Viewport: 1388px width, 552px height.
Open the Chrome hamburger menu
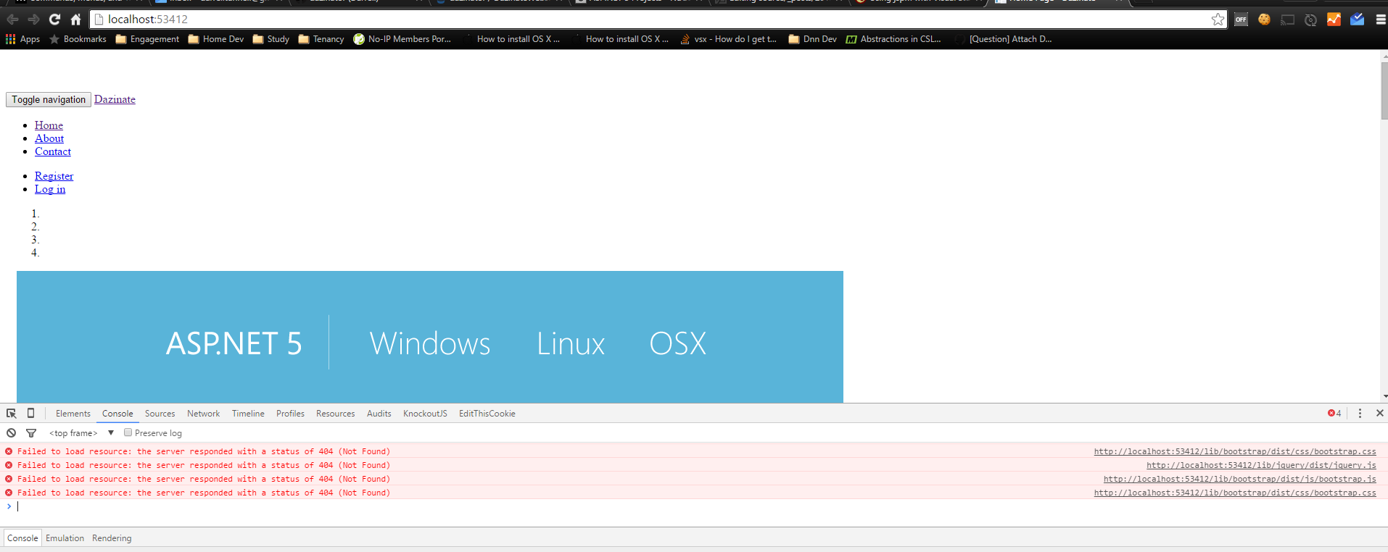tap(1380, 20)
